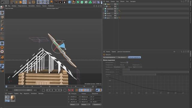Viewport: 192px width, 108px height.
Task: Toggle the Использовать checkbox
Action: 115,62
